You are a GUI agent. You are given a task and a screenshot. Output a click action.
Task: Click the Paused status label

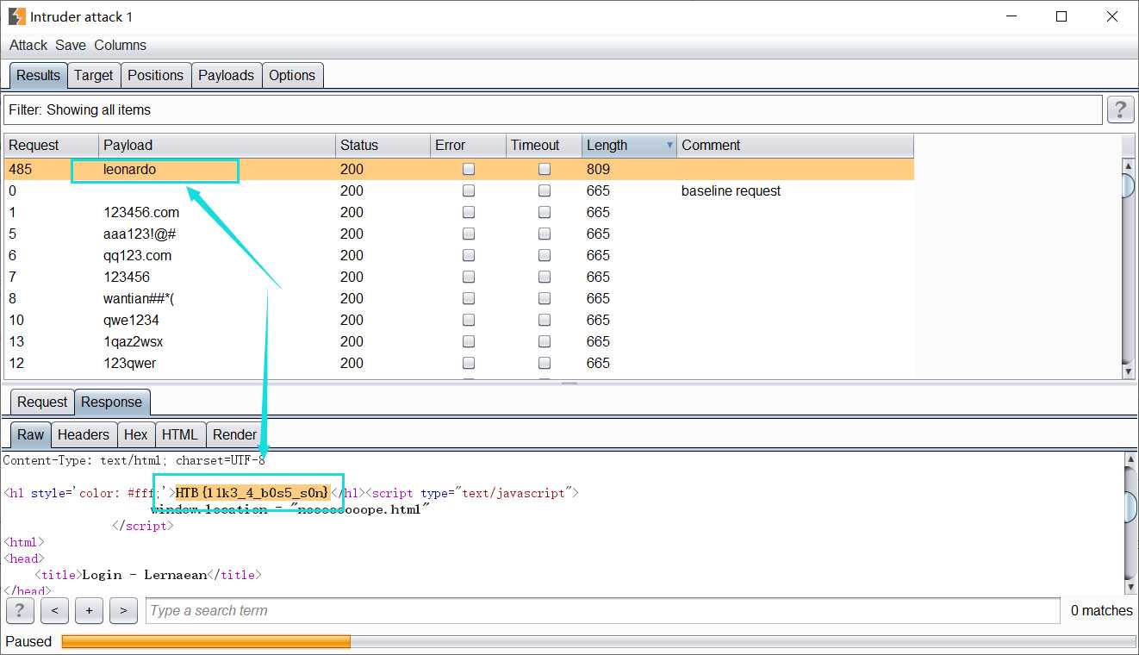point(28,641)
